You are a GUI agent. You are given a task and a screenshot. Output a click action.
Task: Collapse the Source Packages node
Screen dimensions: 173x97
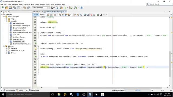pyautogui.click(x=4, y=17)
